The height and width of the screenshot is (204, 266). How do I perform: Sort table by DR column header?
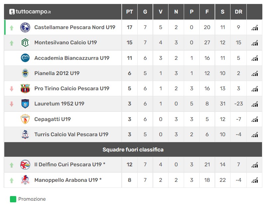238,12
